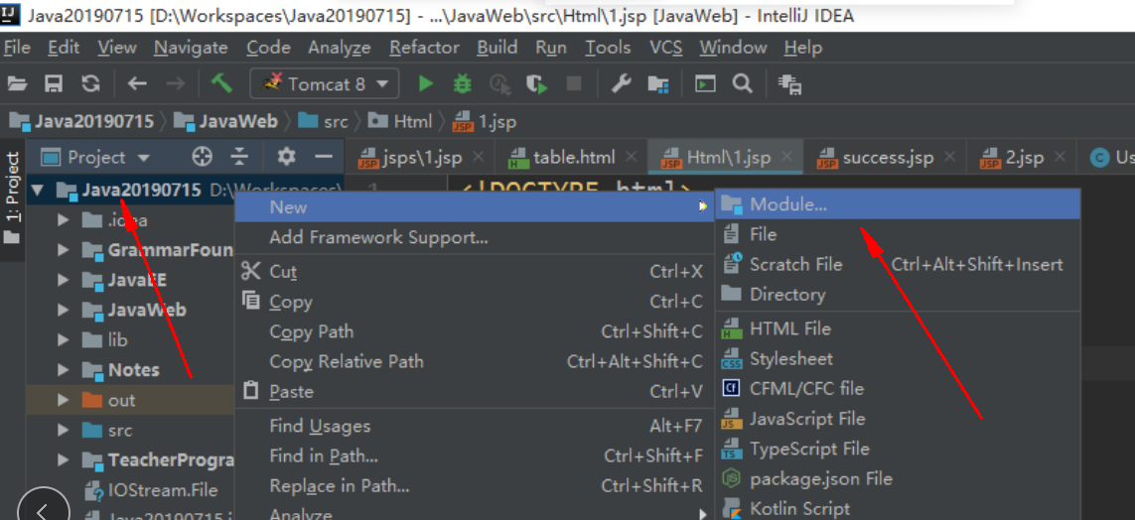This screenshot has height=520, width=1135.
Task: Hide the Project panel with minus icon
Action: pos(324,156)
